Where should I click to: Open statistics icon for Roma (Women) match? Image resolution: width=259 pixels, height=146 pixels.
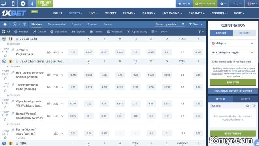tap(48, 116)
